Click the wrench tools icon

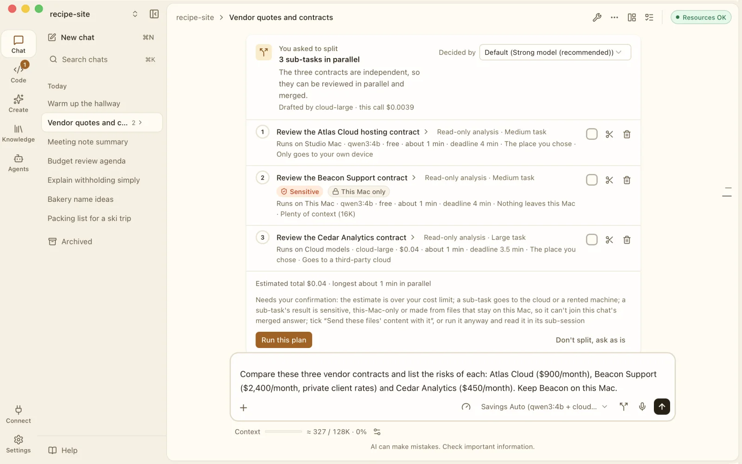click(597, 18)
